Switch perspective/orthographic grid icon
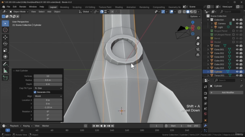The height and width of the screenshot is (137, 245). [198, 55]
